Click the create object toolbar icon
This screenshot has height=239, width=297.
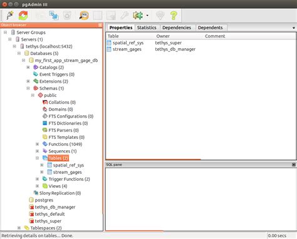54,16
